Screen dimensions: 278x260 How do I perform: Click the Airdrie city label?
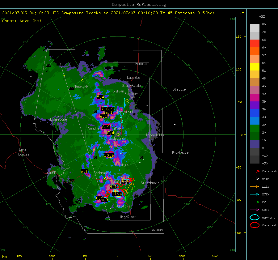[x=122, y=165]
